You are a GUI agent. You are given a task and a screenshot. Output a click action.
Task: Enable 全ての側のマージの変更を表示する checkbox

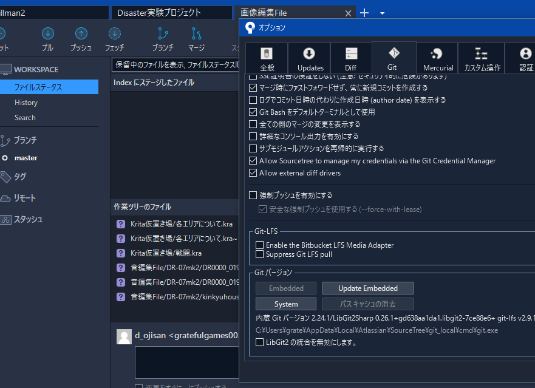253,124
